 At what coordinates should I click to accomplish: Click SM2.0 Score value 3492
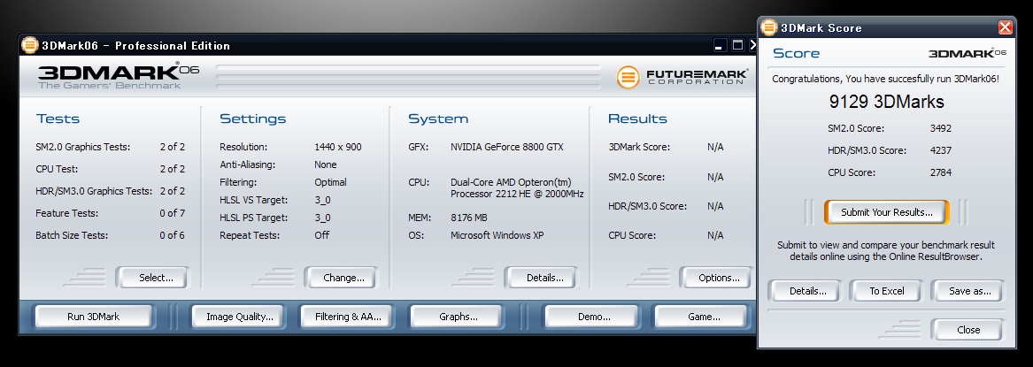pyautogui.click(x=941, y=128)
